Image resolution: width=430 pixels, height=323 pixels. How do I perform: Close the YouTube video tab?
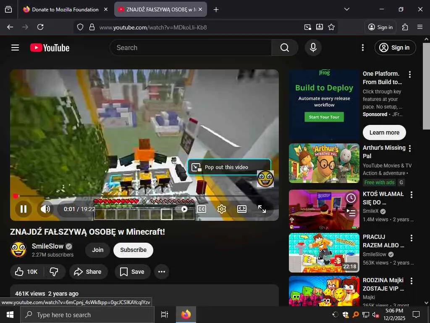tap(200, 9)
